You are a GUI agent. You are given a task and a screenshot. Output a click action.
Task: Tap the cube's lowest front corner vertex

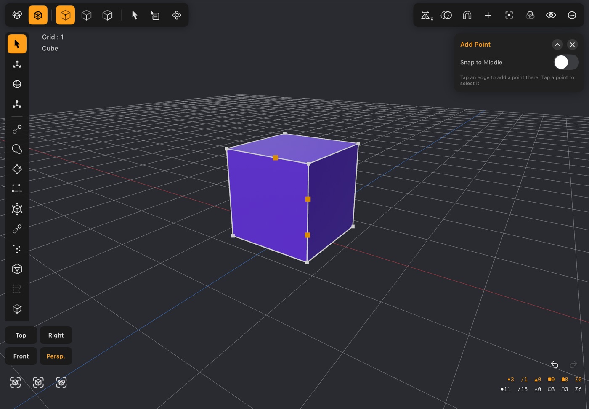pos(307,262)
